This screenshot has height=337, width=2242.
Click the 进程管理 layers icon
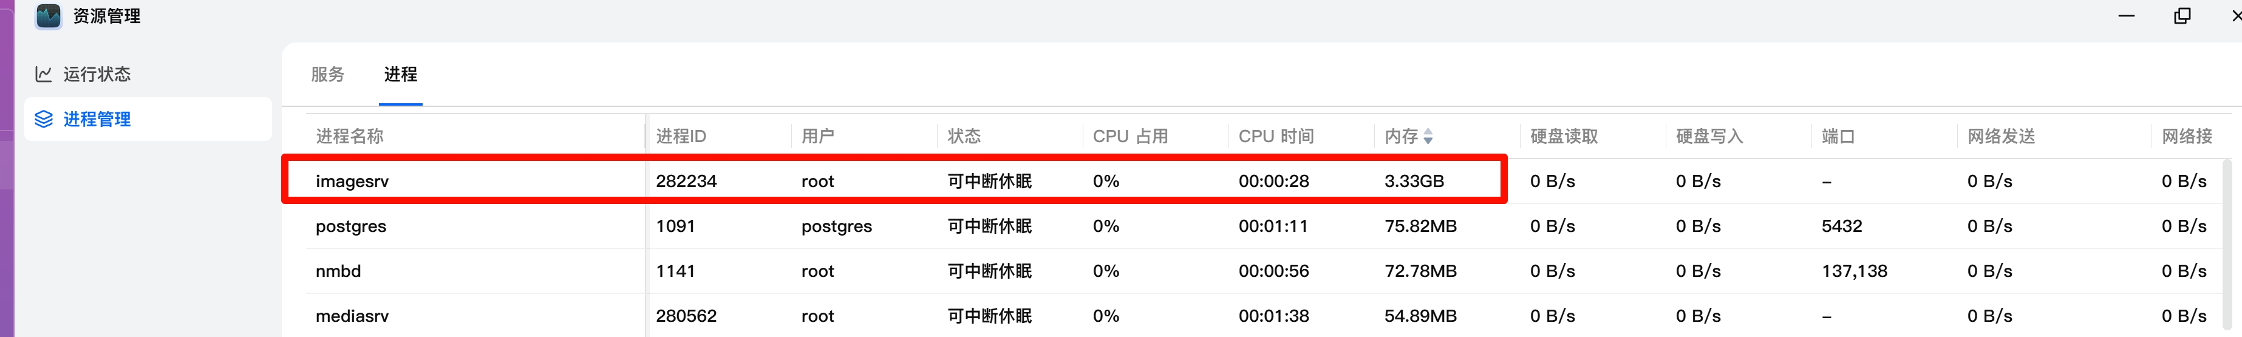tap(44, 119)
